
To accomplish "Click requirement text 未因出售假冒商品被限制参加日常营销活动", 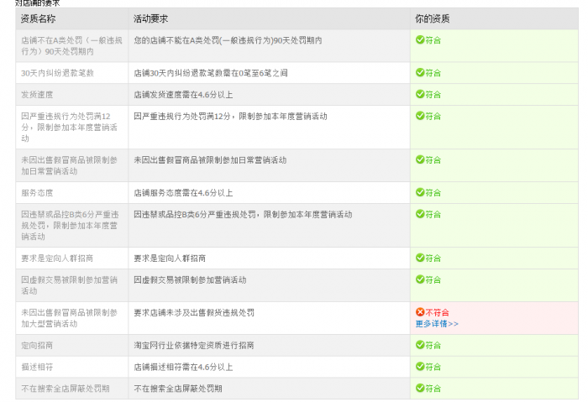I will [210, 160].
